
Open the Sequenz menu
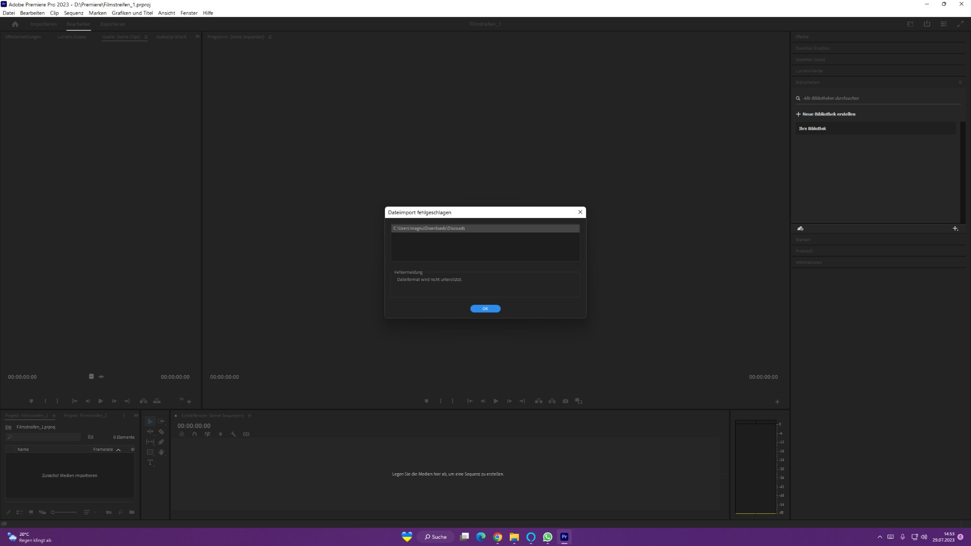tap(73, 13)
